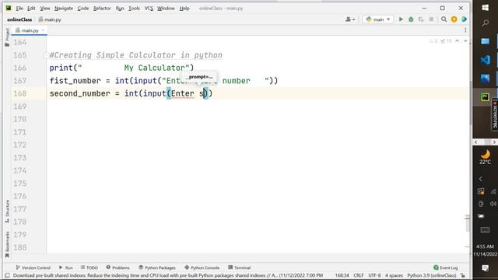Click the Run with Coverage icon
Screen dimensions: 498x280
click(421, 19)
